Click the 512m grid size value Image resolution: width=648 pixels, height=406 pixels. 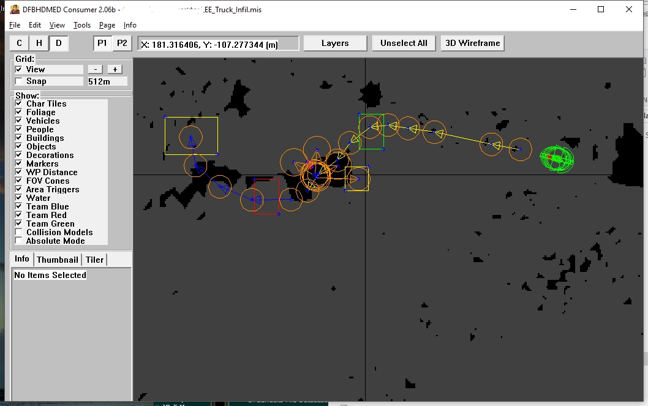click(x=107, y=81)
